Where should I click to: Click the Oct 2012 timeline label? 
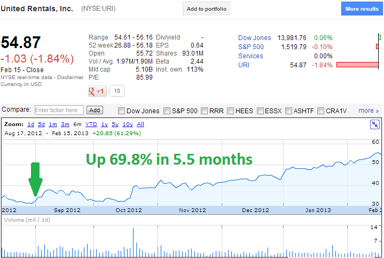coord(129,210)
